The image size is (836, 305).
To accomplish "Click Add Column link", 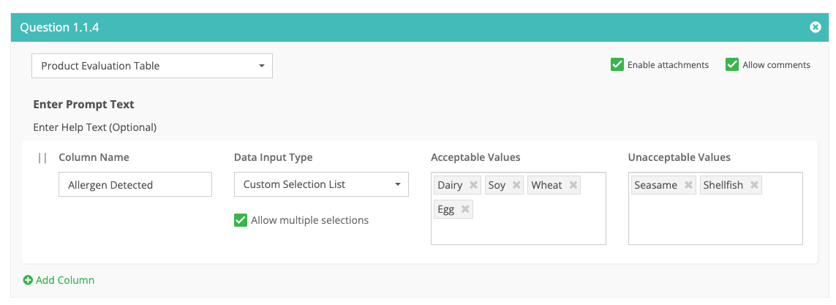I will pos(64,280).
